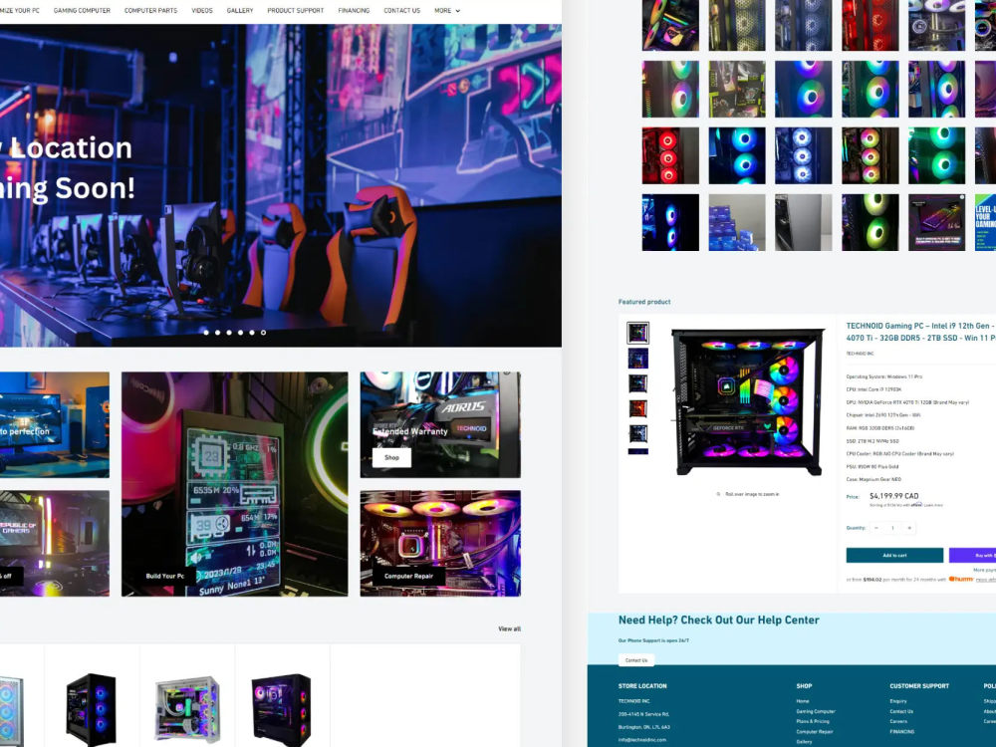Select the last hollow hero carousel dot
This screenshot has width=996, height=747.
(x=263, y=333)
